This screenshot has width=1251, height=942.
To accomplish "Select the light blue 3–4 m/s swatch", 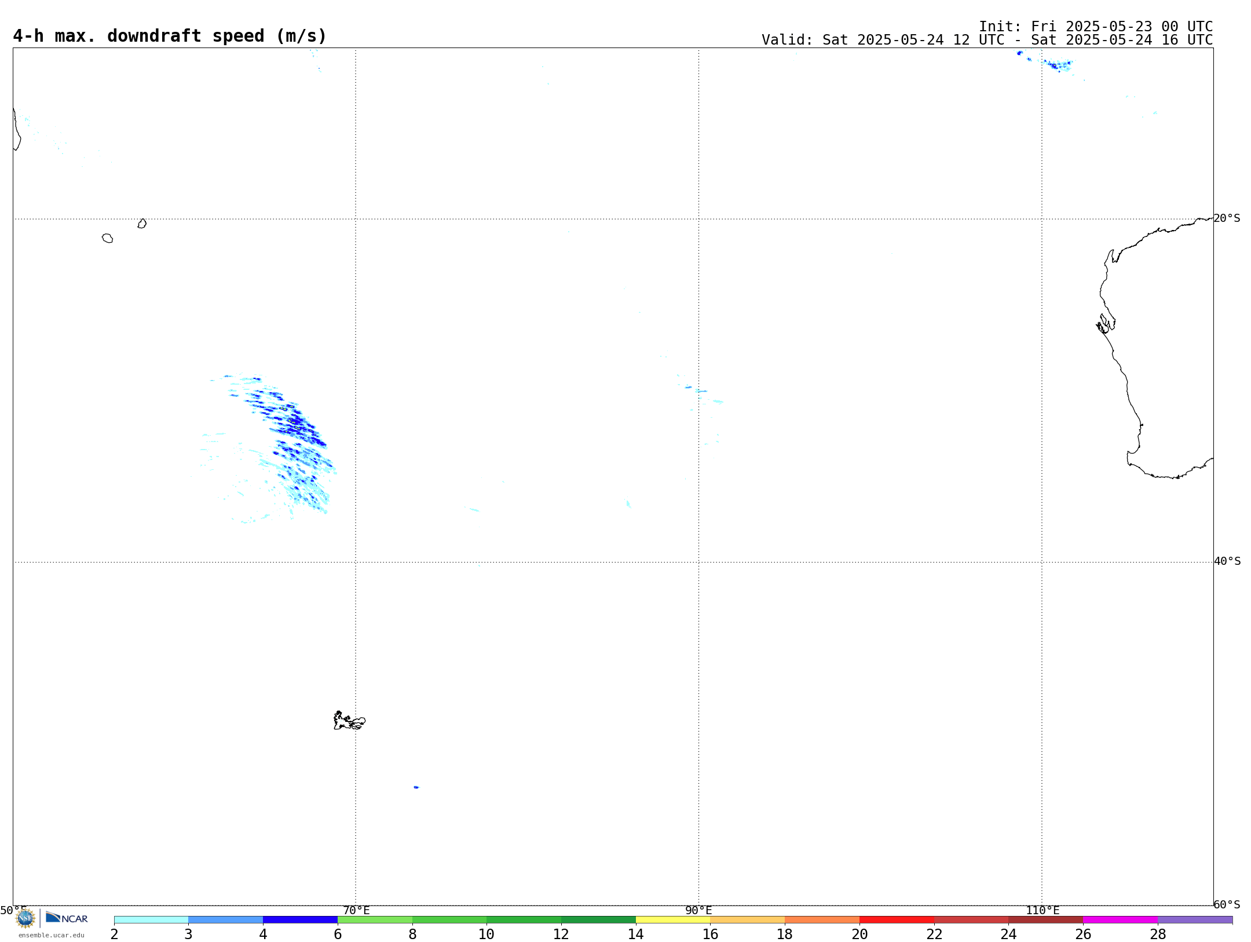I will (226, 919).
